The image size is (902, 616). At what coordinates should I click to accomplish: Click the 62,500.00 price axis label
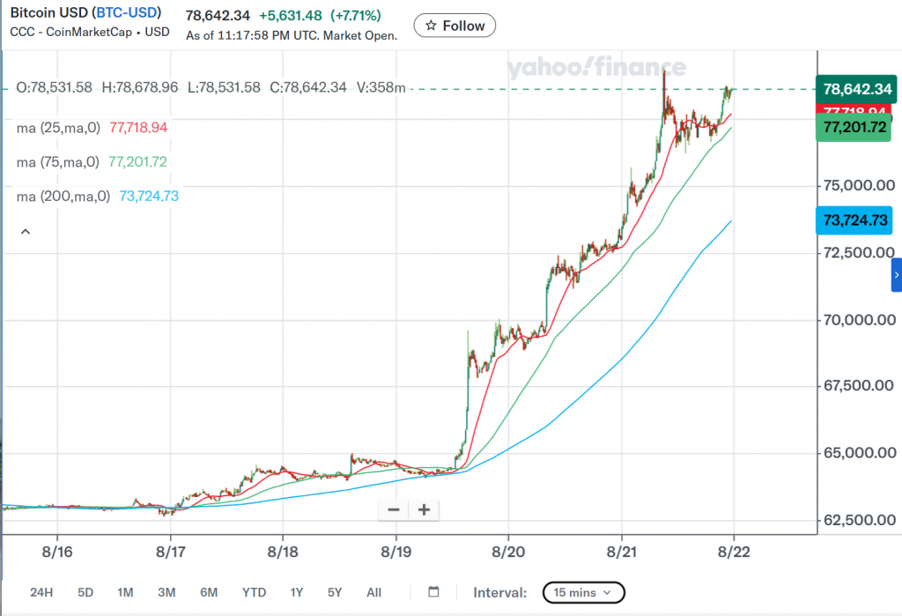pos(860,521)
